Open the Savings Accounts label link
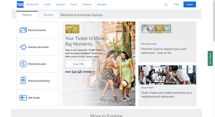 coord(39,47)
